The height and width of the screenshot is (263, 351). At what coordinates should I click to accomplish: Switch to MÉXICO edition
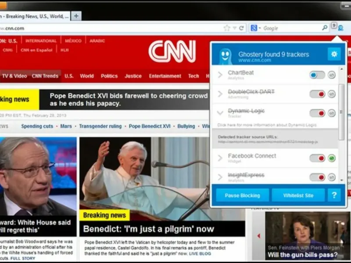coord(73,41)
